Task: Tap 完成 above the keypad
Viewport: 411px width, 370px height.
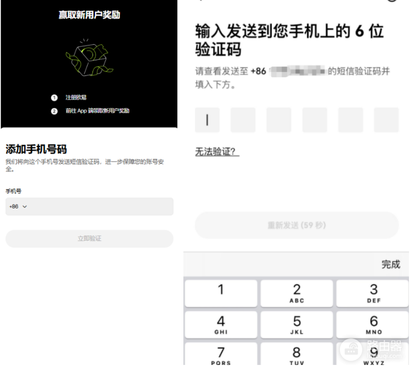Action: (x=391, y=264)
